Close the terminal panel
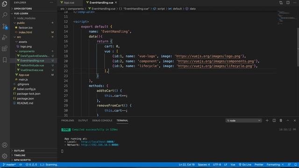Screen dimensions: 299x168 coord(295,120)
